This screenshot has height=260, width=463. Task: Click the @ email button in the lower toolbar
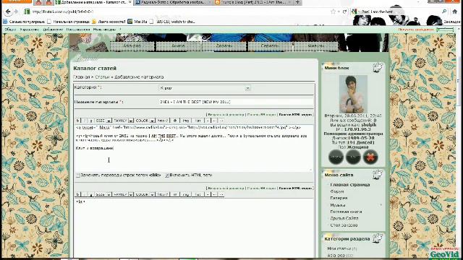175,194
